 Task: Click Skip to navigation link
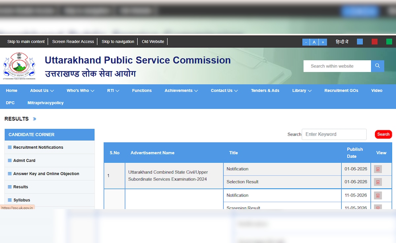point(118,41)
